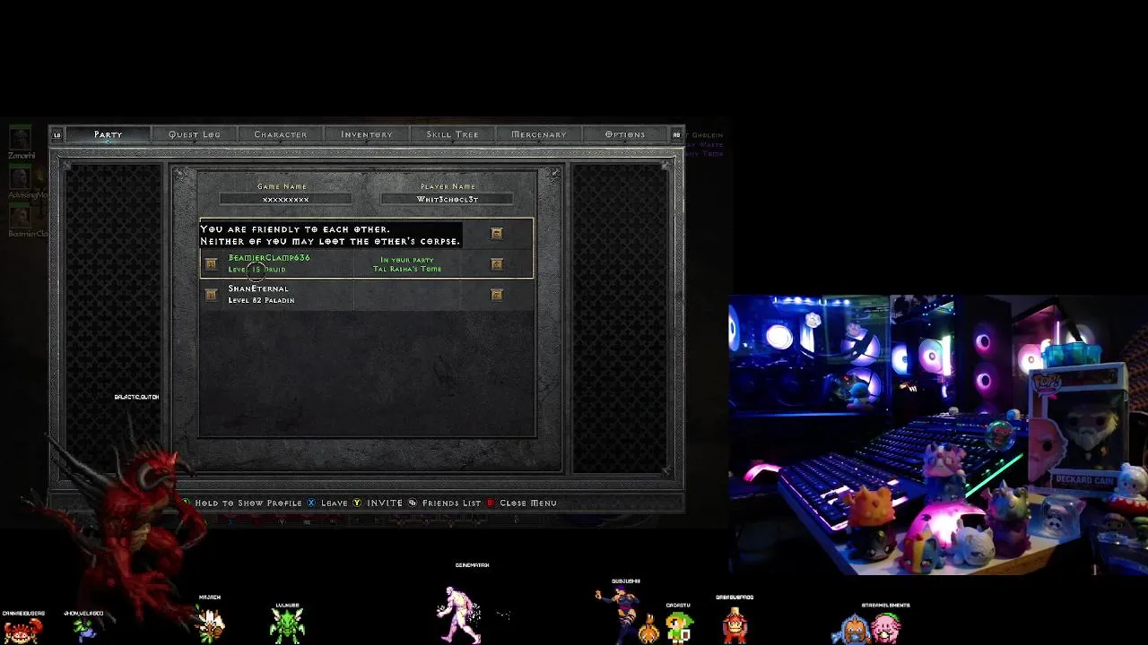
Task: Open the Friends List prompt
Action: [x=444, y=503]
